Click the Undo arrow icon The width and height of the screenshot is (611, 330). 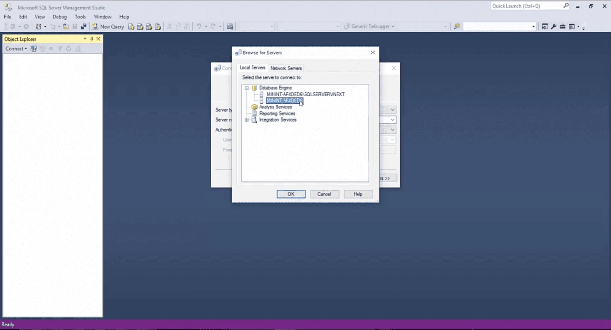199,27
